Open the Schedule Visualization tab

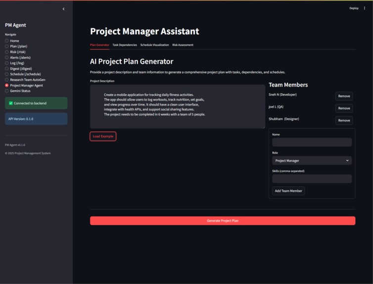click(155, 45)
